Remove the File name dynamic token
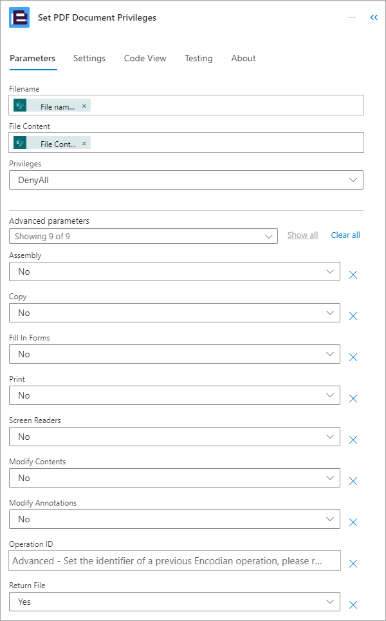 [x=84, y=106]
